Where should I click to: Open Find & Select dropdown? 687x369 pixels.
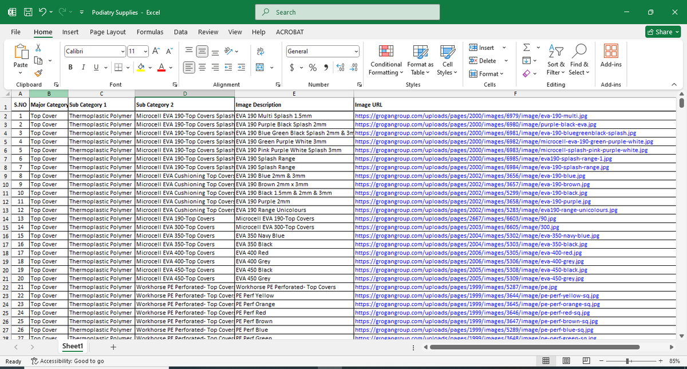pyautogui.click(x=579, y=60)
